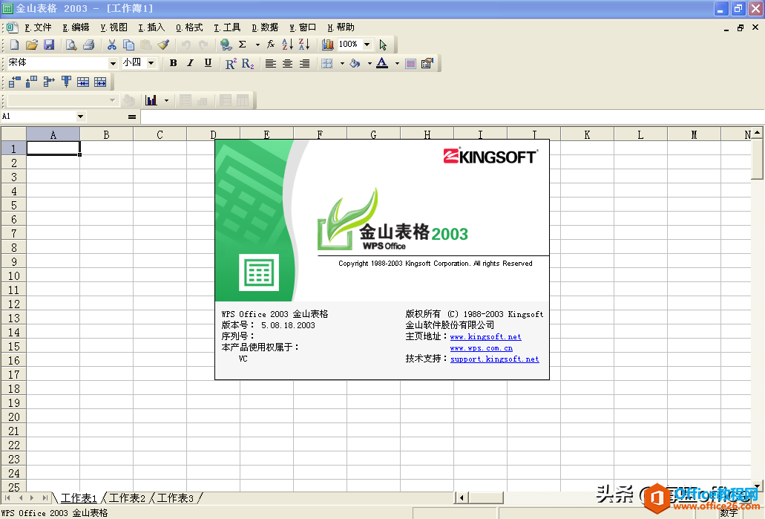Toggle underline formatting
Image resolution: width=765 pixels, height=519 pixels.
coord(208,63)
